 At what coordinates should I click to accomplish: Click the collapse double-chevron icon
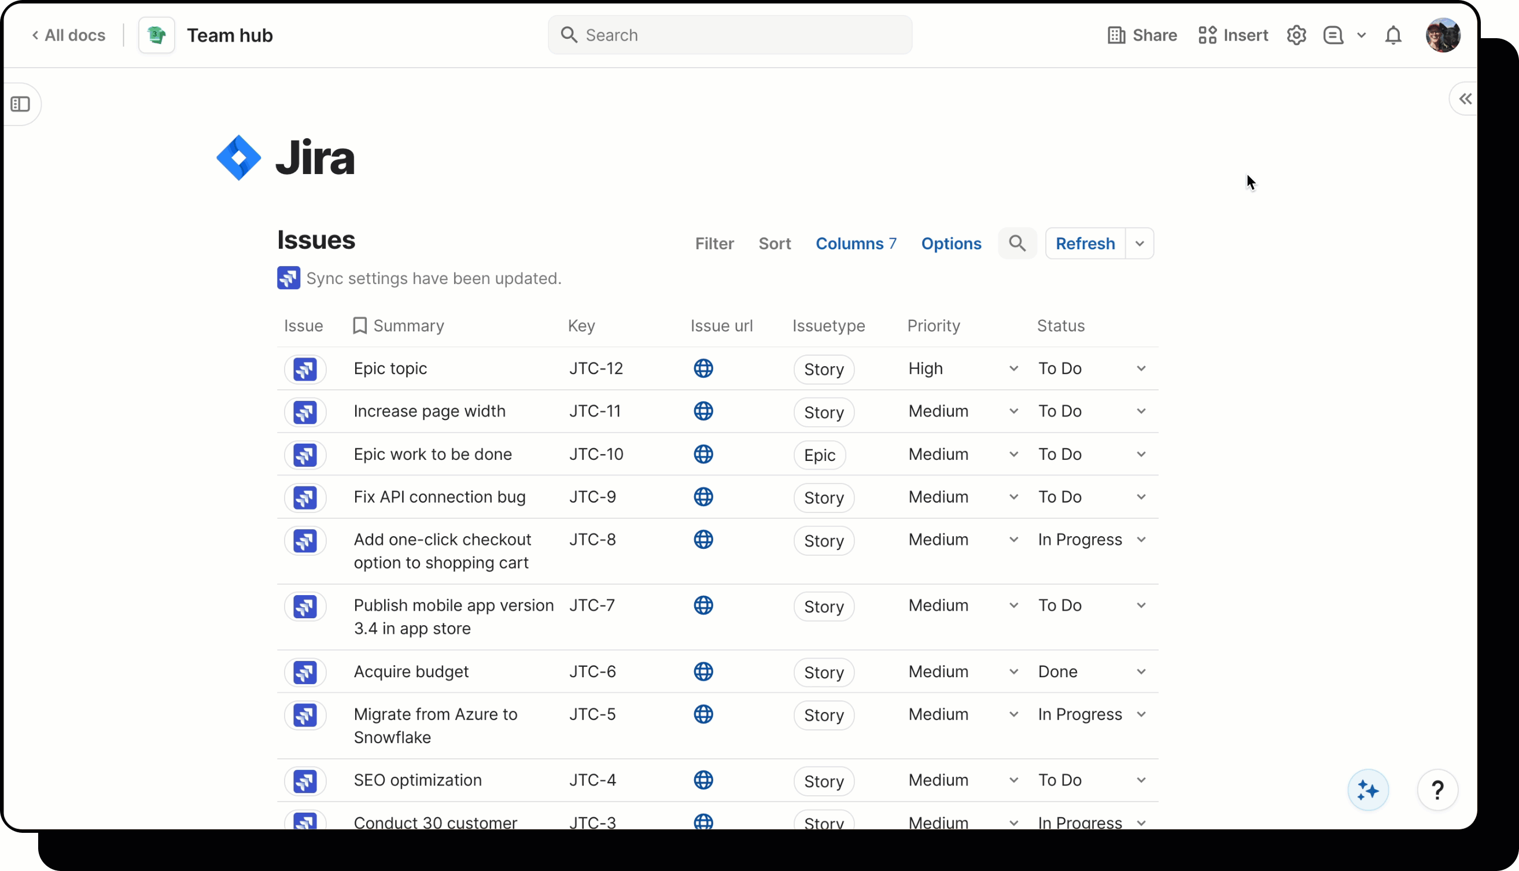pyautogui.click(x=1465, y=99)
